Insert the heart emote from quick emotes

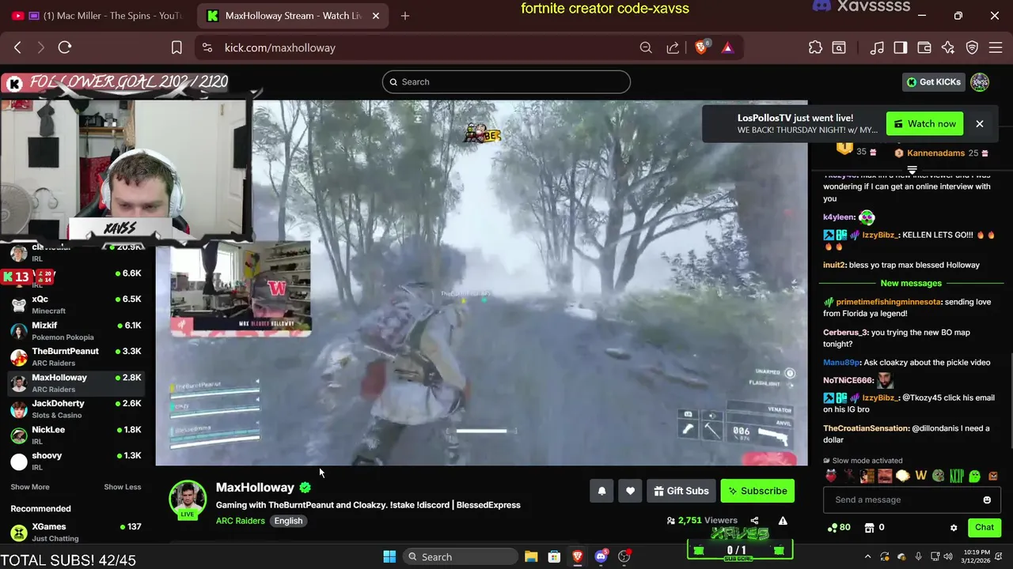tap(831, 476)
